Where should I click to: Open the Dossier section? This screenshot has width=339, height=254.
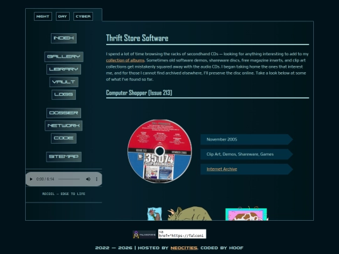click(64, 113)
